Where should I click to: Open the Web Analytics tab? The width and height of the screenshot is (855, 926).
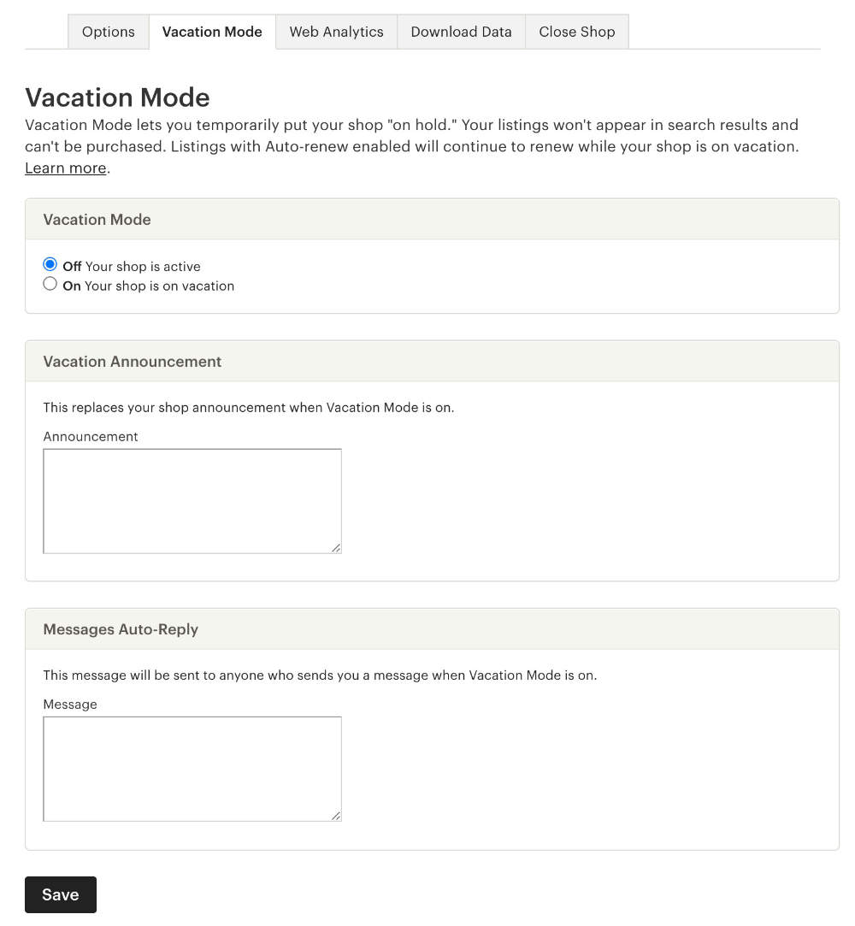336,32
